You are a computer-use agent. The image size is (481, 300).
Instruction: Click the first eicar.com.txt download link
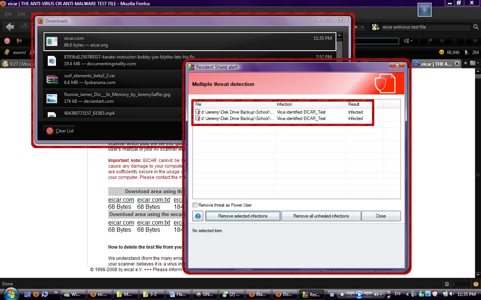[154, 200]
